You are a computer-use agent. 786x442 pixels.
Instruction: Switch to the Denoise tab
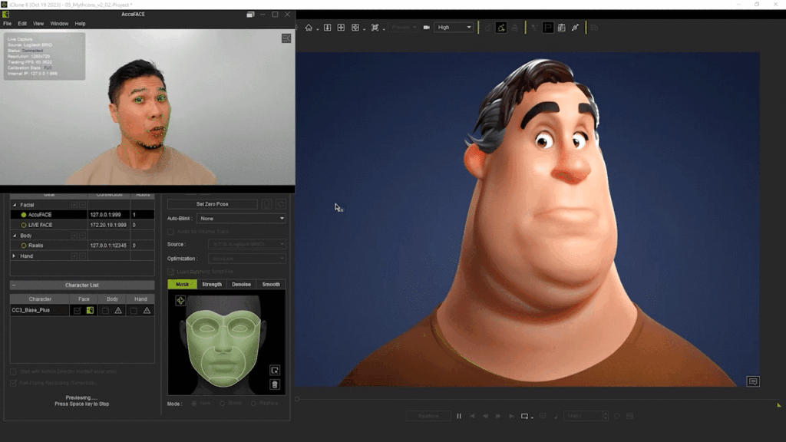(x=241, y=284)
